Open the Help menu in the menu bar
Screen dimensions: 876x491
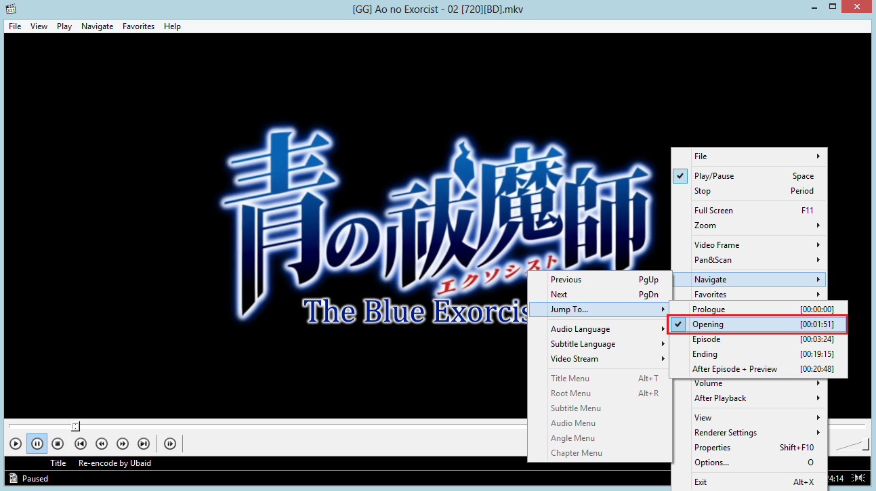pyautogui.click(x=172, y=26)
